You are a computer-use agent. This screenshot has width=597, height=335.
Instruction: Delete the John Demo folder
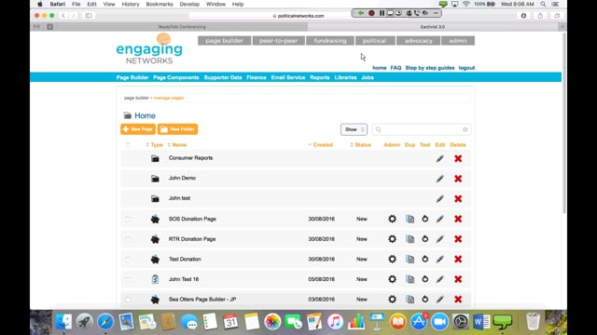point(458,179)
